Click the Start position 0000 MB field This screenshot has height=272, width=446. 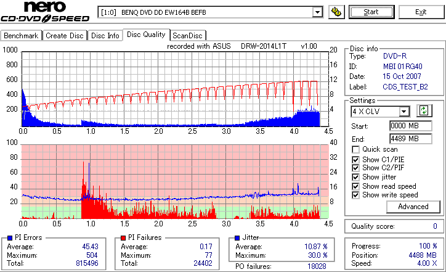(x=410, y=126)
